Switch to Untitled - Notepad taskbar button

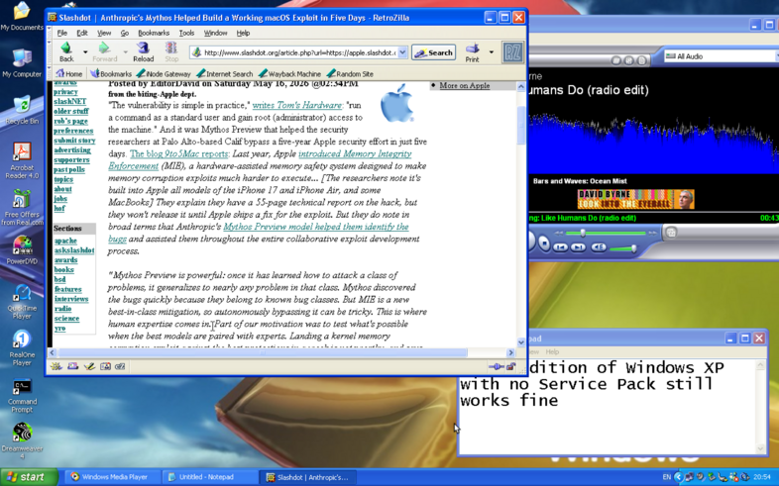209,477
